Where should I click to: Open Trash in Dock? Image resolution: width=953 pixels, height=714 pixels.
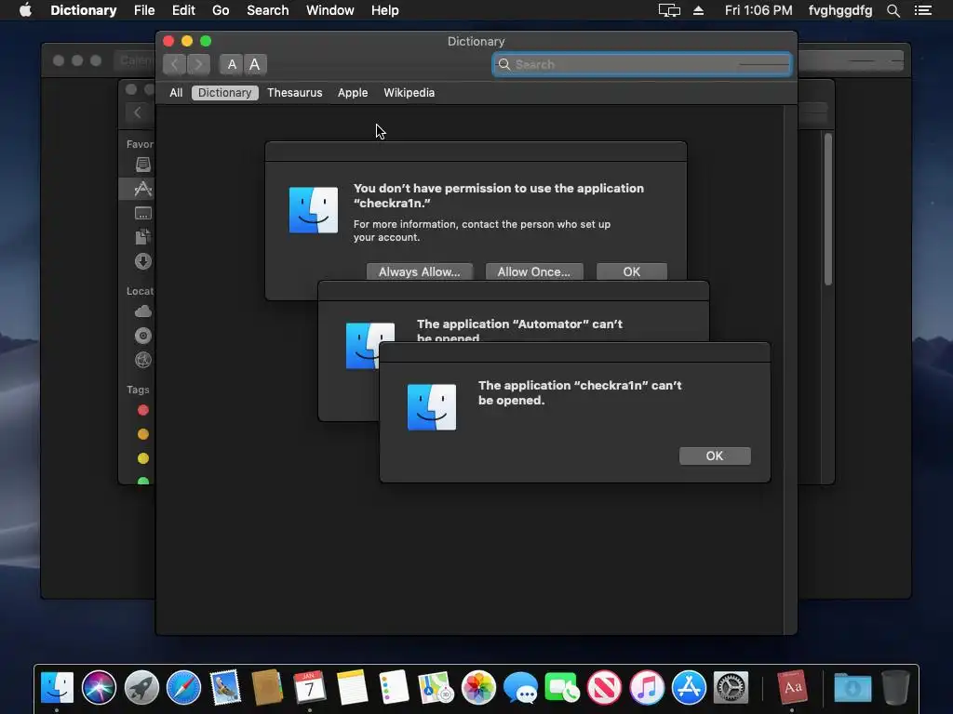coord(895,687)
